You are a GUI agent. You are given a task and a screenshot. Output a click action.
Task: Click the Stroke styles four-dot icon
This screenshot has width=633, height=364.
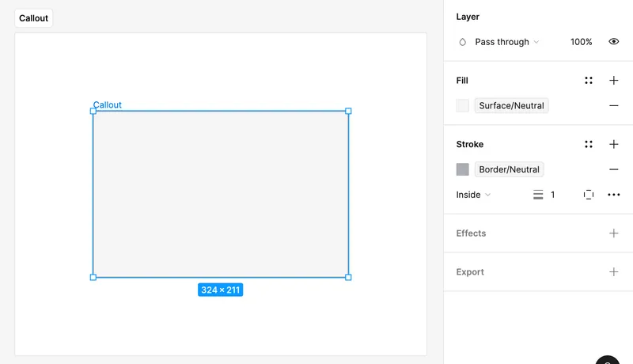[x=589, y=145]
